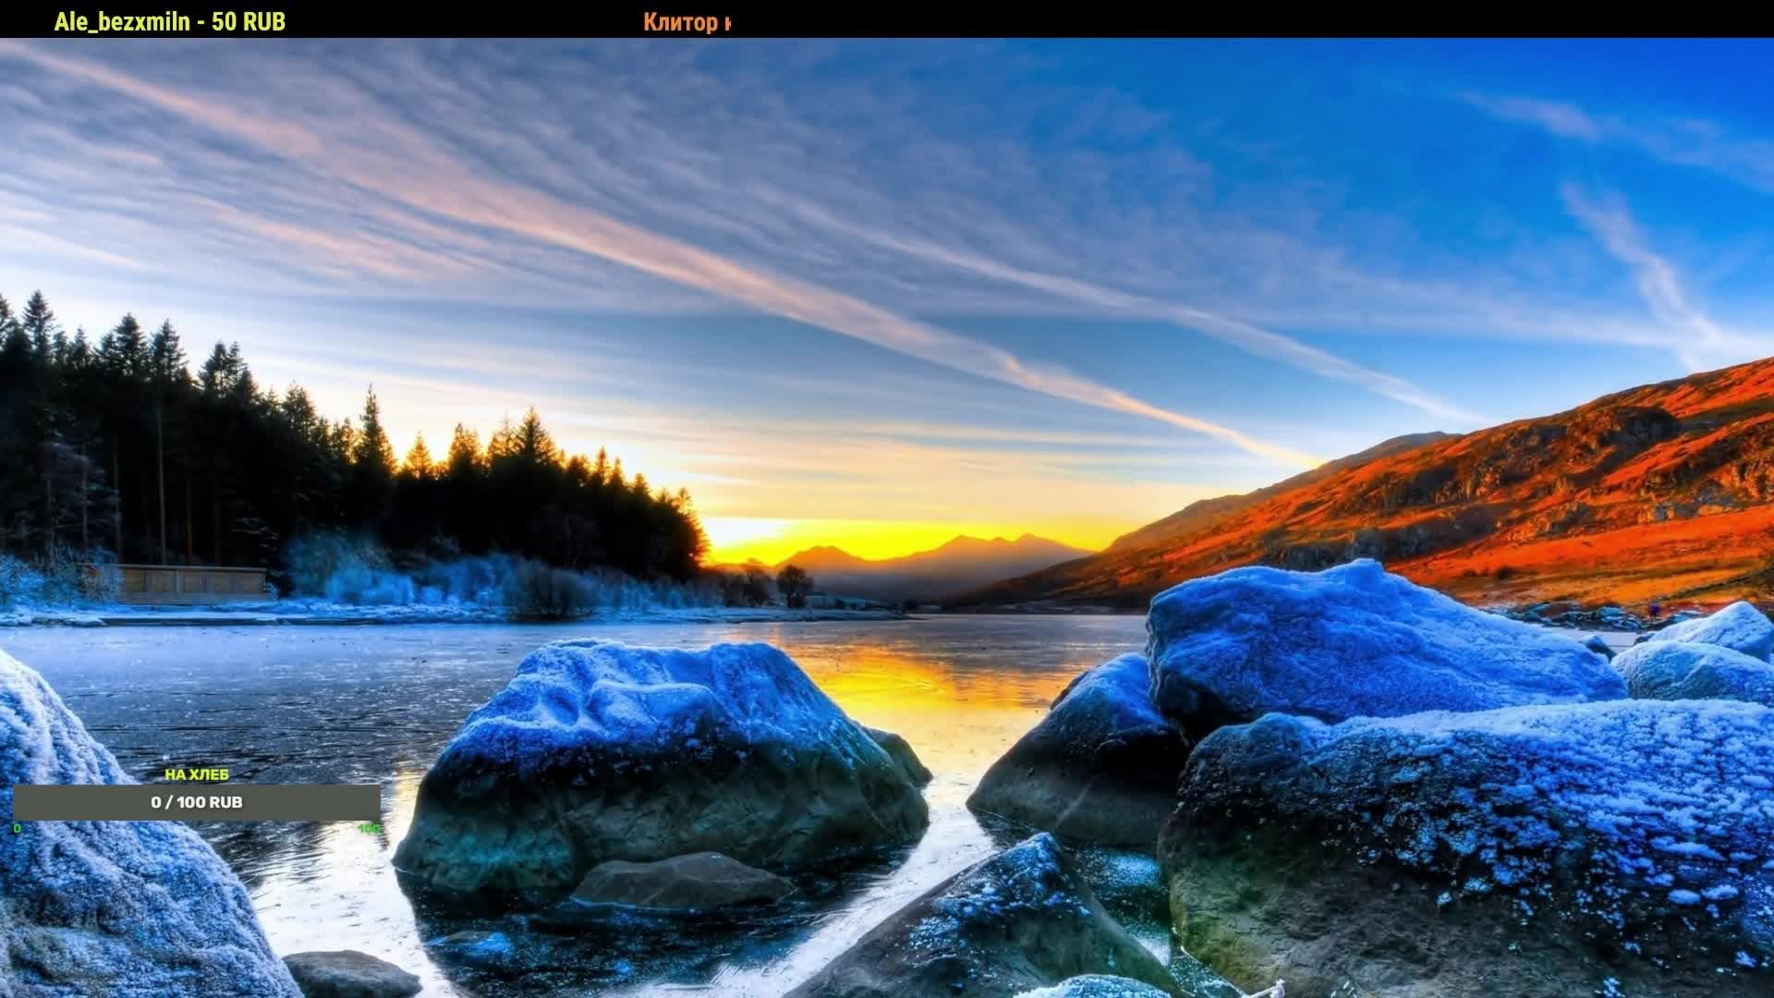Screen dimensions: 1774x998
Task: Click the НА ХЛЕБ goal title
Action: pyautogui.click(x=197, y=774)
